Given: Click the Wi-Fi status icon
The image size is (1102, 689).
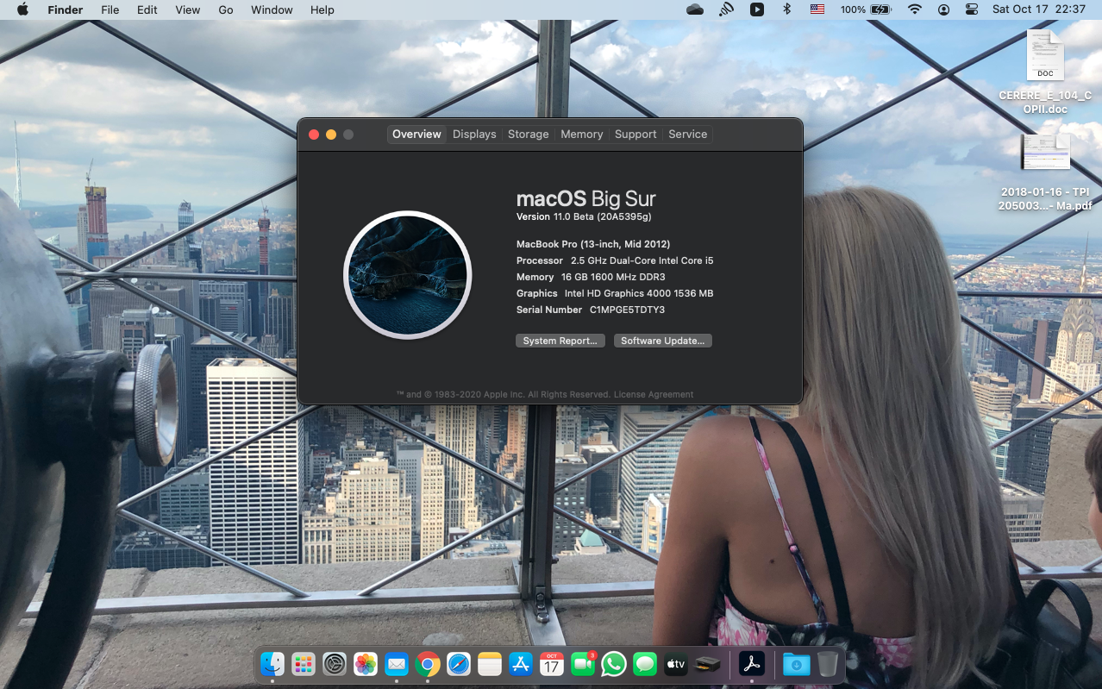Looking at the screenshot, I should 915,9.
